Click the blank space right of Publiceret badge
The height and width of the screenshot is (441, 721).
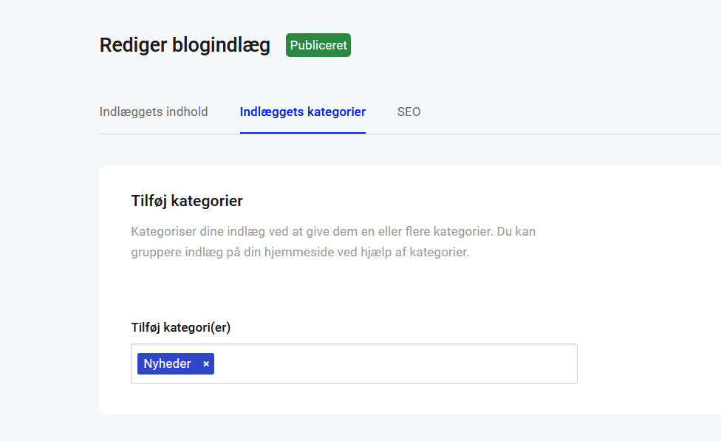[517, 45]
